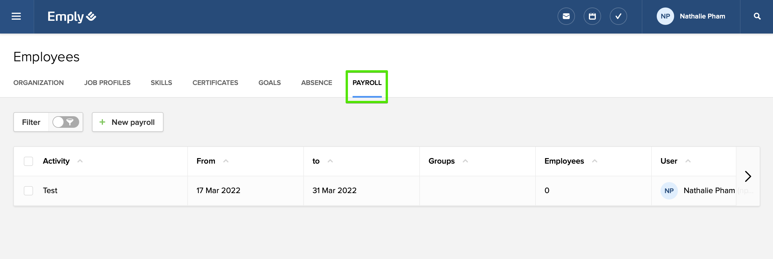Open the messages envelope icon
This screenshot has height=259, width=773.
(x=566, y=16)
